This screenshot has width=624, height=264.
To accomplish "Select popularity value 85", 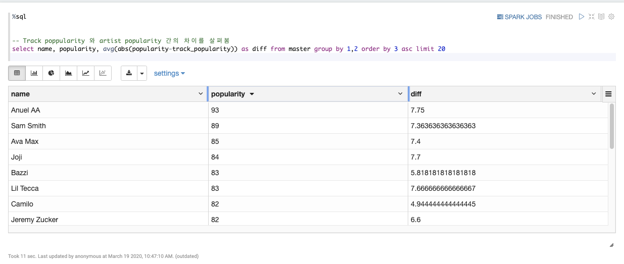I will (308, 141).
